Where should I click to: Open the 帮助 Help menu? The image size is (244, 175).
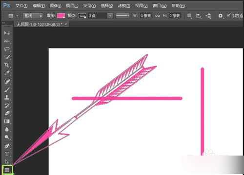tap(178, 6)
